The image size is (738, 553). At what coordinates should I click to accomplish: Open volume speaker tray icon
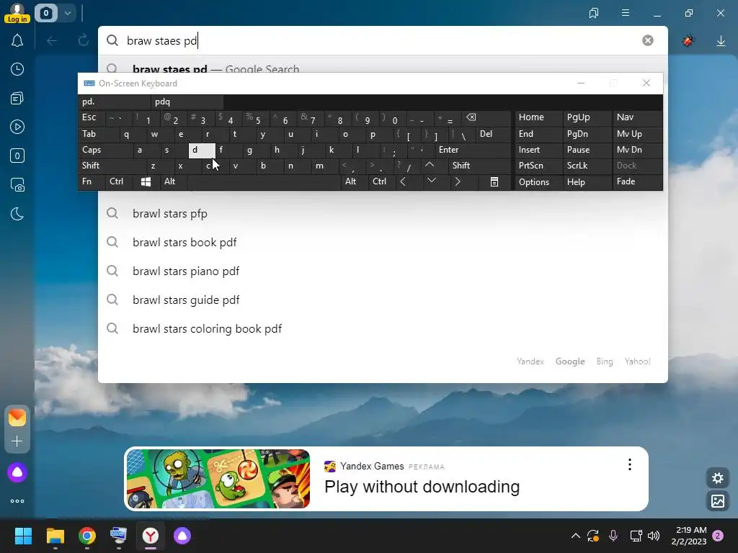654,536
